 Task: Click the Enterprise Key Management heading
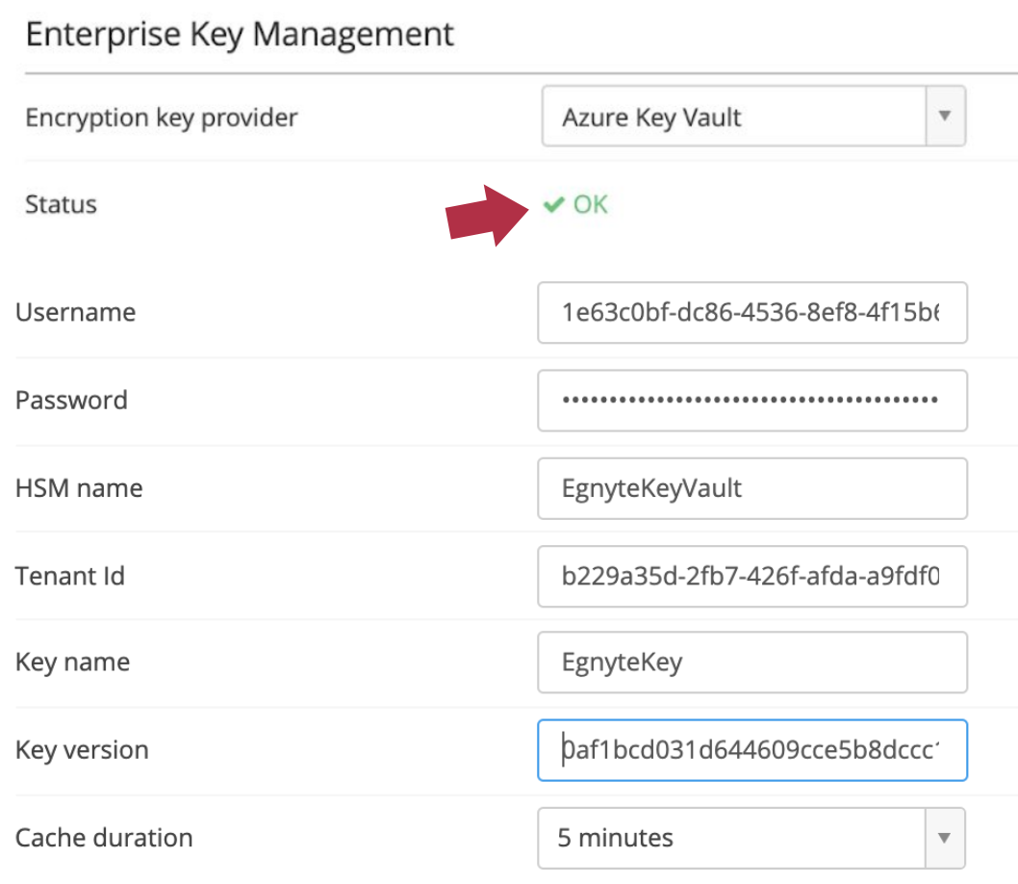pyautogui.click(x=240, y=35)
